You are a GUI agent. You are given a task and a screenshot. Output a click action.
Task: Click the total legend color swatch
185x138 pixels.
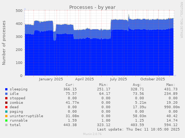6,125
